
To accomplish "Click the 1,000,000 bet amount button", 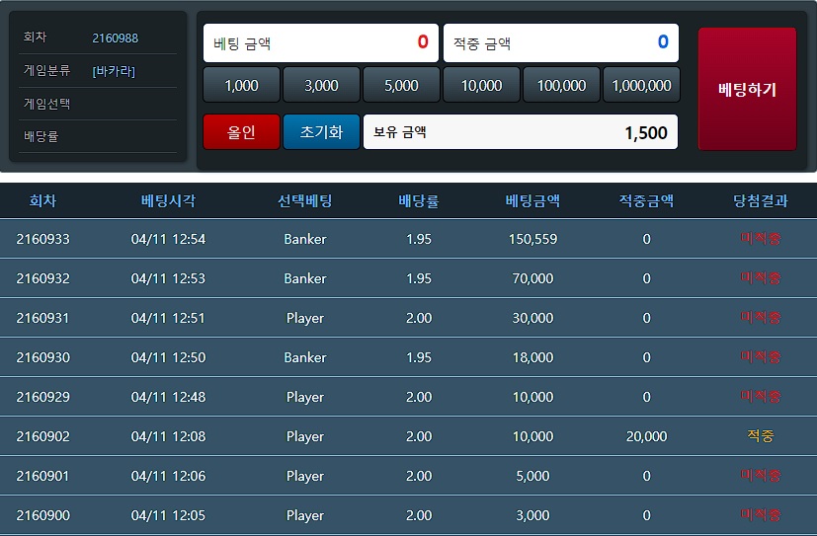I will (x=641, y=86).
